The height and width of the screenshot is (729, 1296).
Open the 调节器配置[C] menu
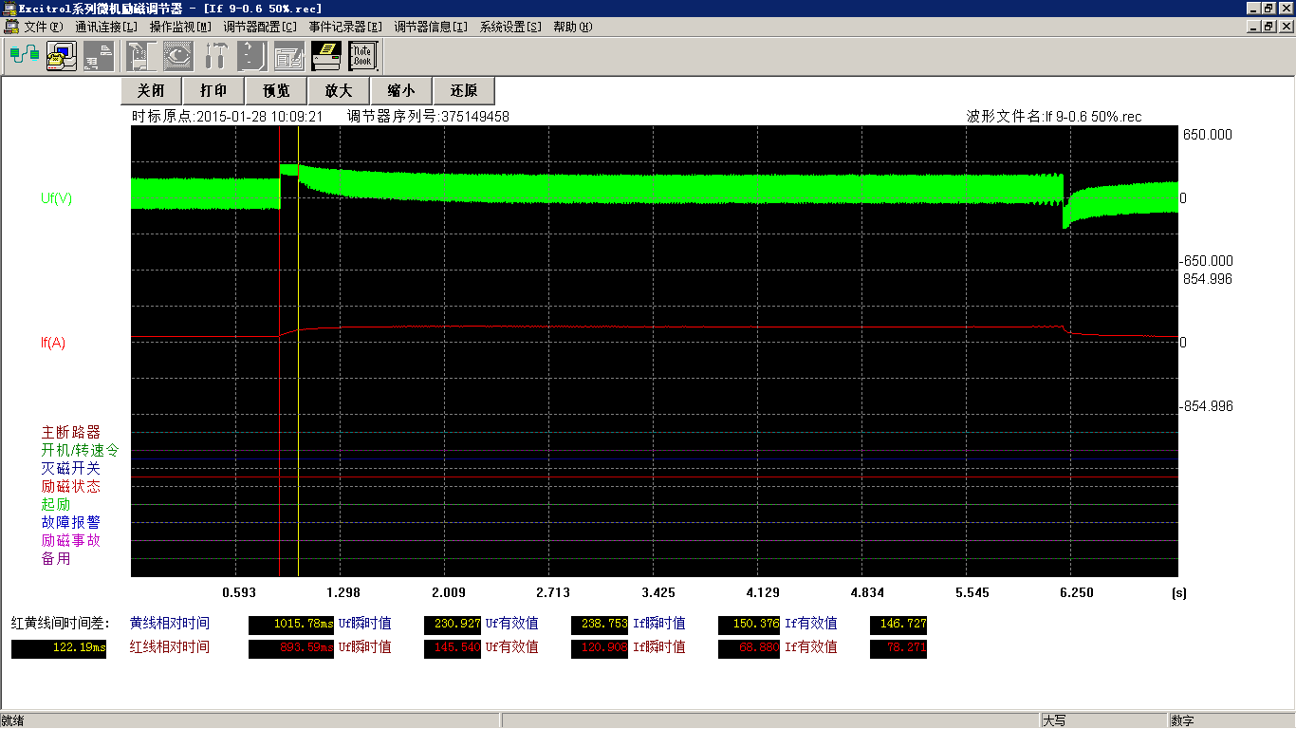[x=260, y=27]
